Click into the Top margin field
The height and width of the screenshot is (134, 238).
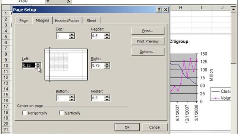click(62, 36)
